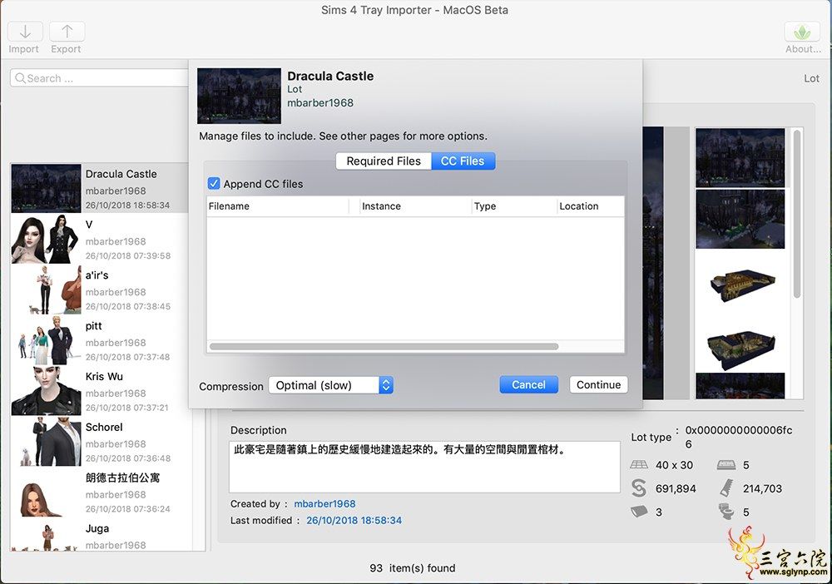The width and height of the screenshot is (832, 584).
Task: Click the saw build cost icon
Action: 726,487
